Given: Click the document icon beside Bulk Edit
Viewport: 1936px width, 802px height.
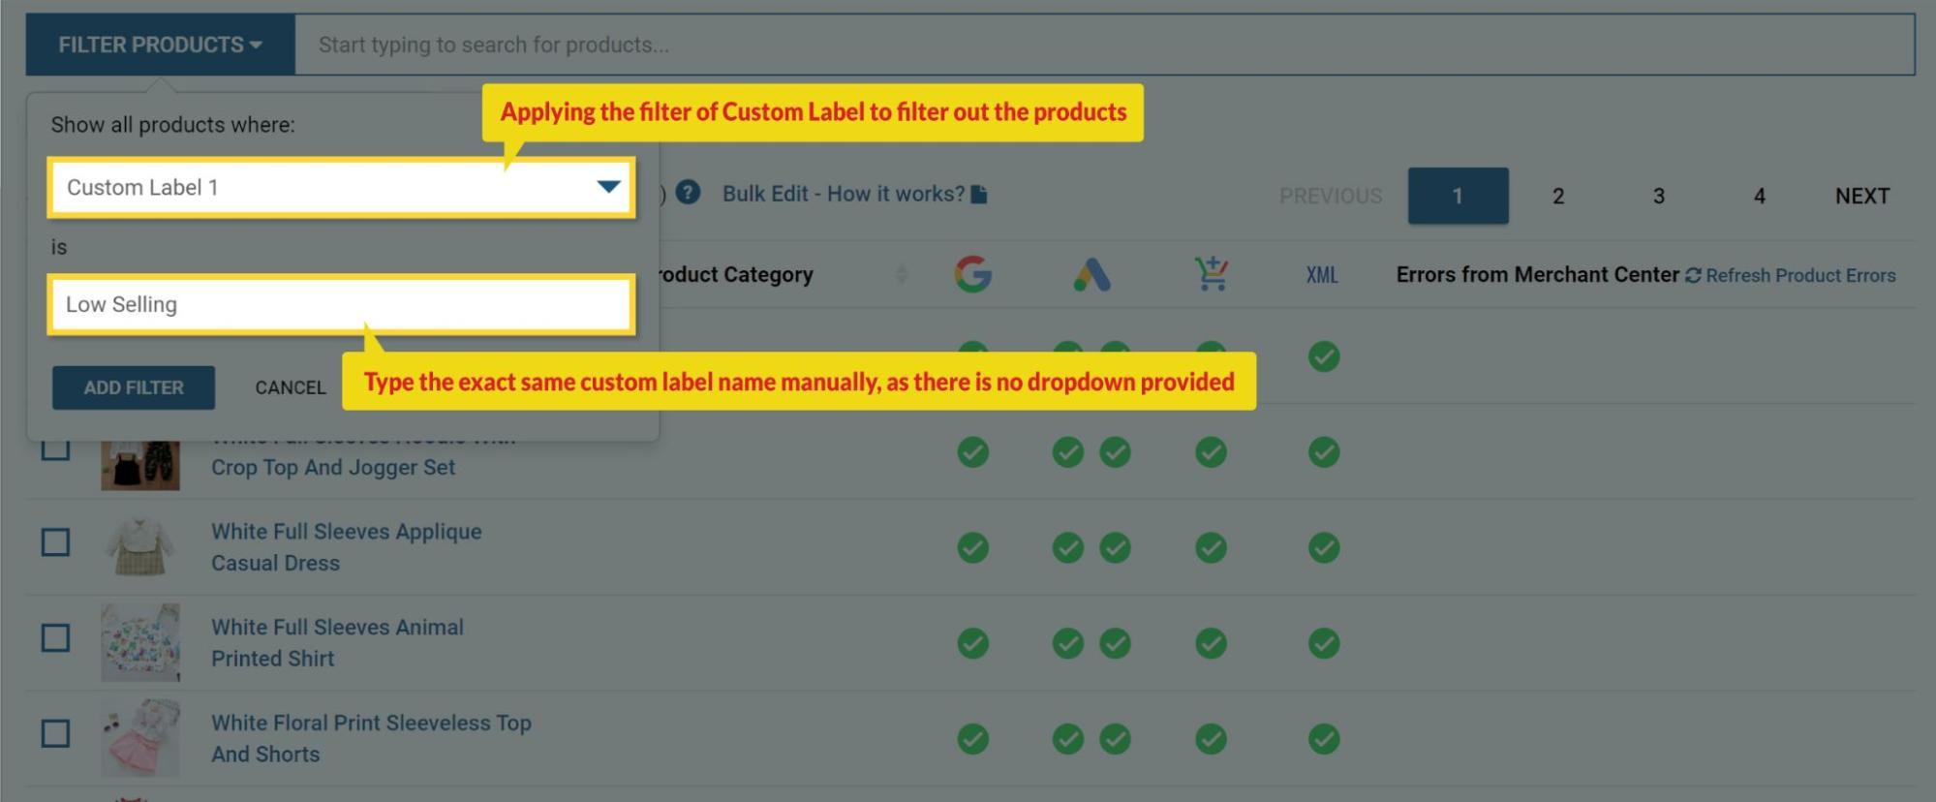Looking at the screenshot, I should [979, 195].
